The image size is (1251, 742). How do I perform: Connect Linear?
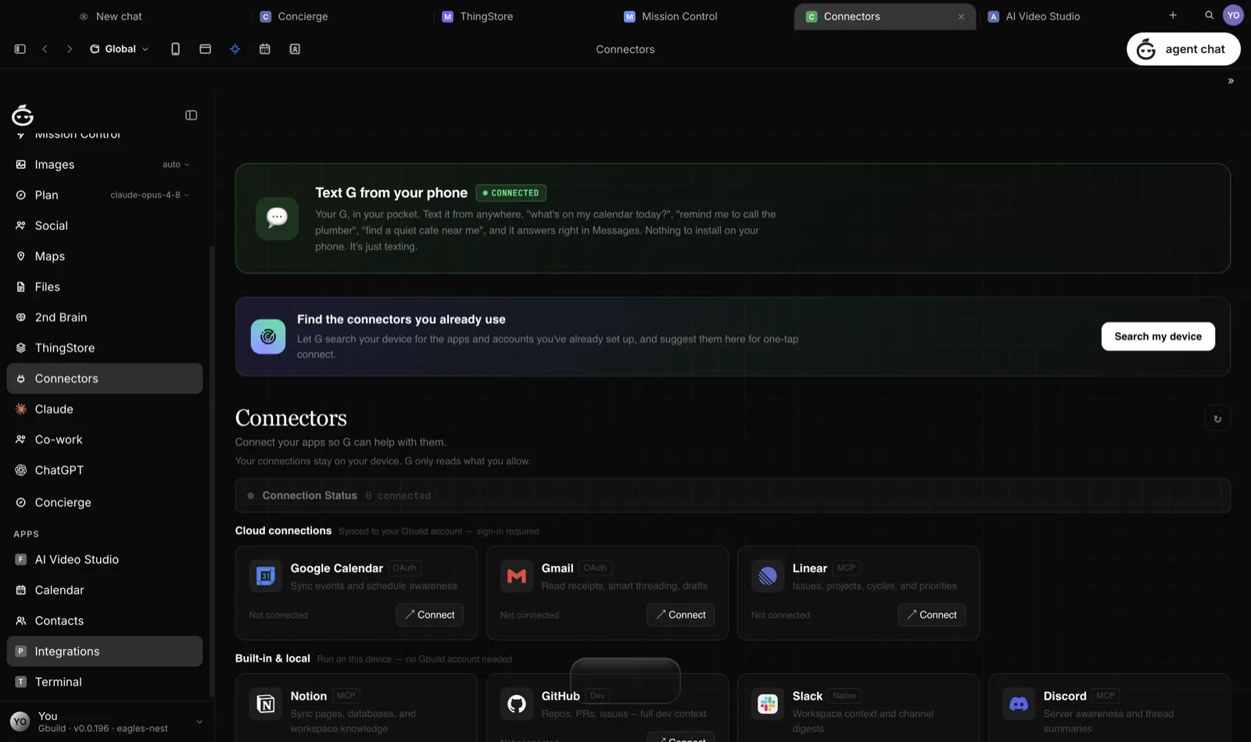pos(932,615)
